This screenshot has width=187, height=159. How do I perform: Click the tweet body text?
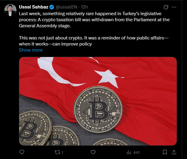point(92,19)
